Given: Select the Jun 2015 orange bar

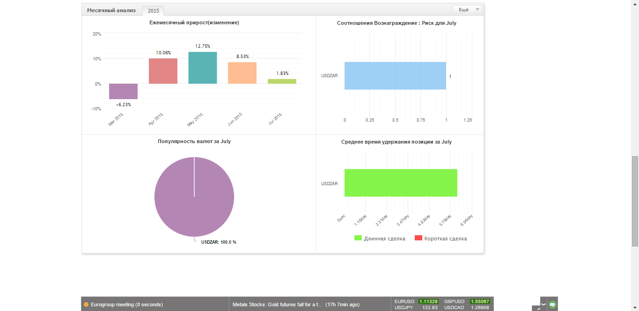Looking at the screenshot, I should [x=242, y=73].
